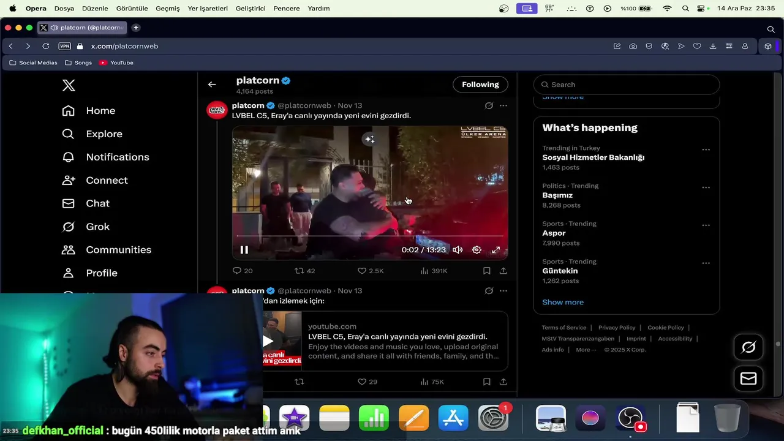Expand the footer More menu
This screenshot has height=441, width=784.
pos(586,350)
